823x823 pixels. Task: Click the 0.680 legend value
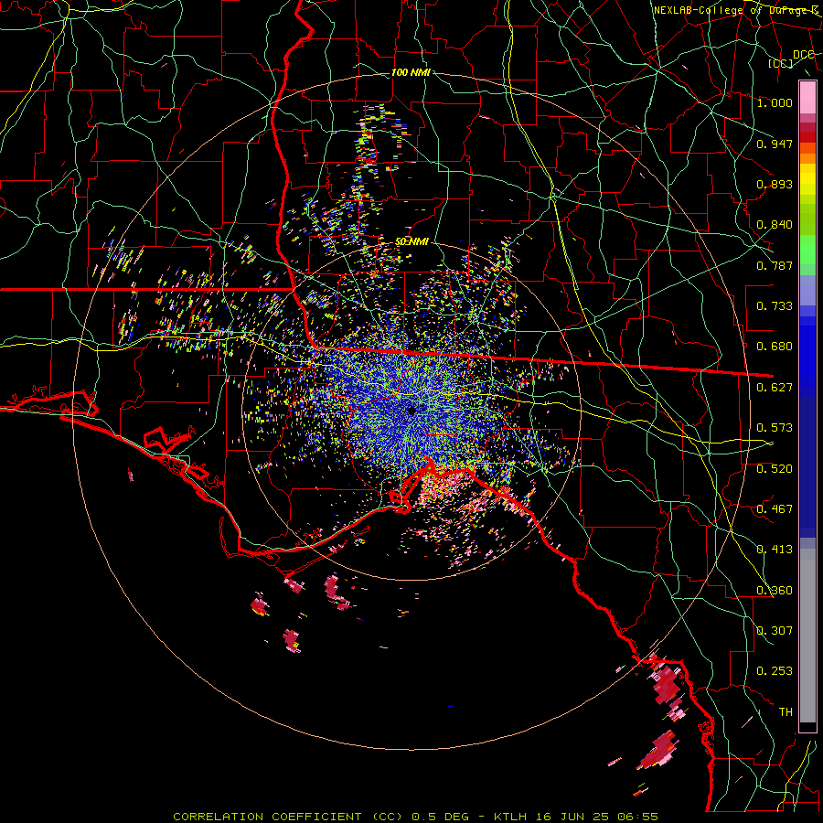coord(775,347)
